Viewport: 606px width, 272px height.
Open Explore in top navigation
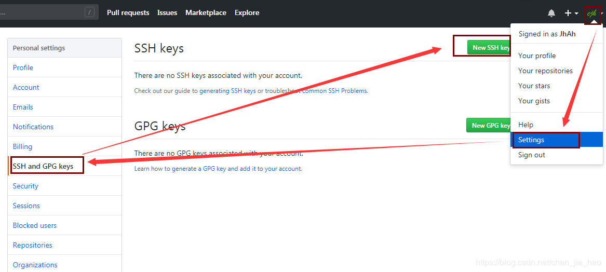click(x=247, y=13)
